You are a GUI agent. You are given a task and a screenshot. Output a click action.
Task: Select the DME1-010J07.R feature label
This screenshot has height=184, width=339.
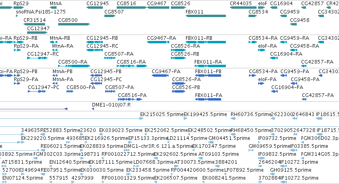coord(112,105)
